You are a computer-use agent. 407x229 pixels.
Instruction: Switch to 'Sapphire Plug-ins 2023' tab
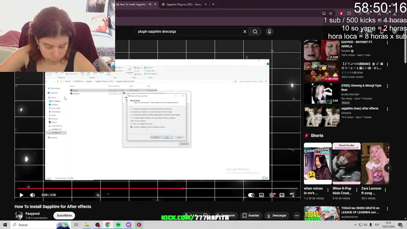click(x=184, y=4)
